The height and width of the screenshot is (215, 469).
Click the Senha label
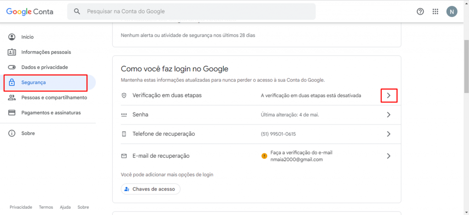tap(140, 115)
